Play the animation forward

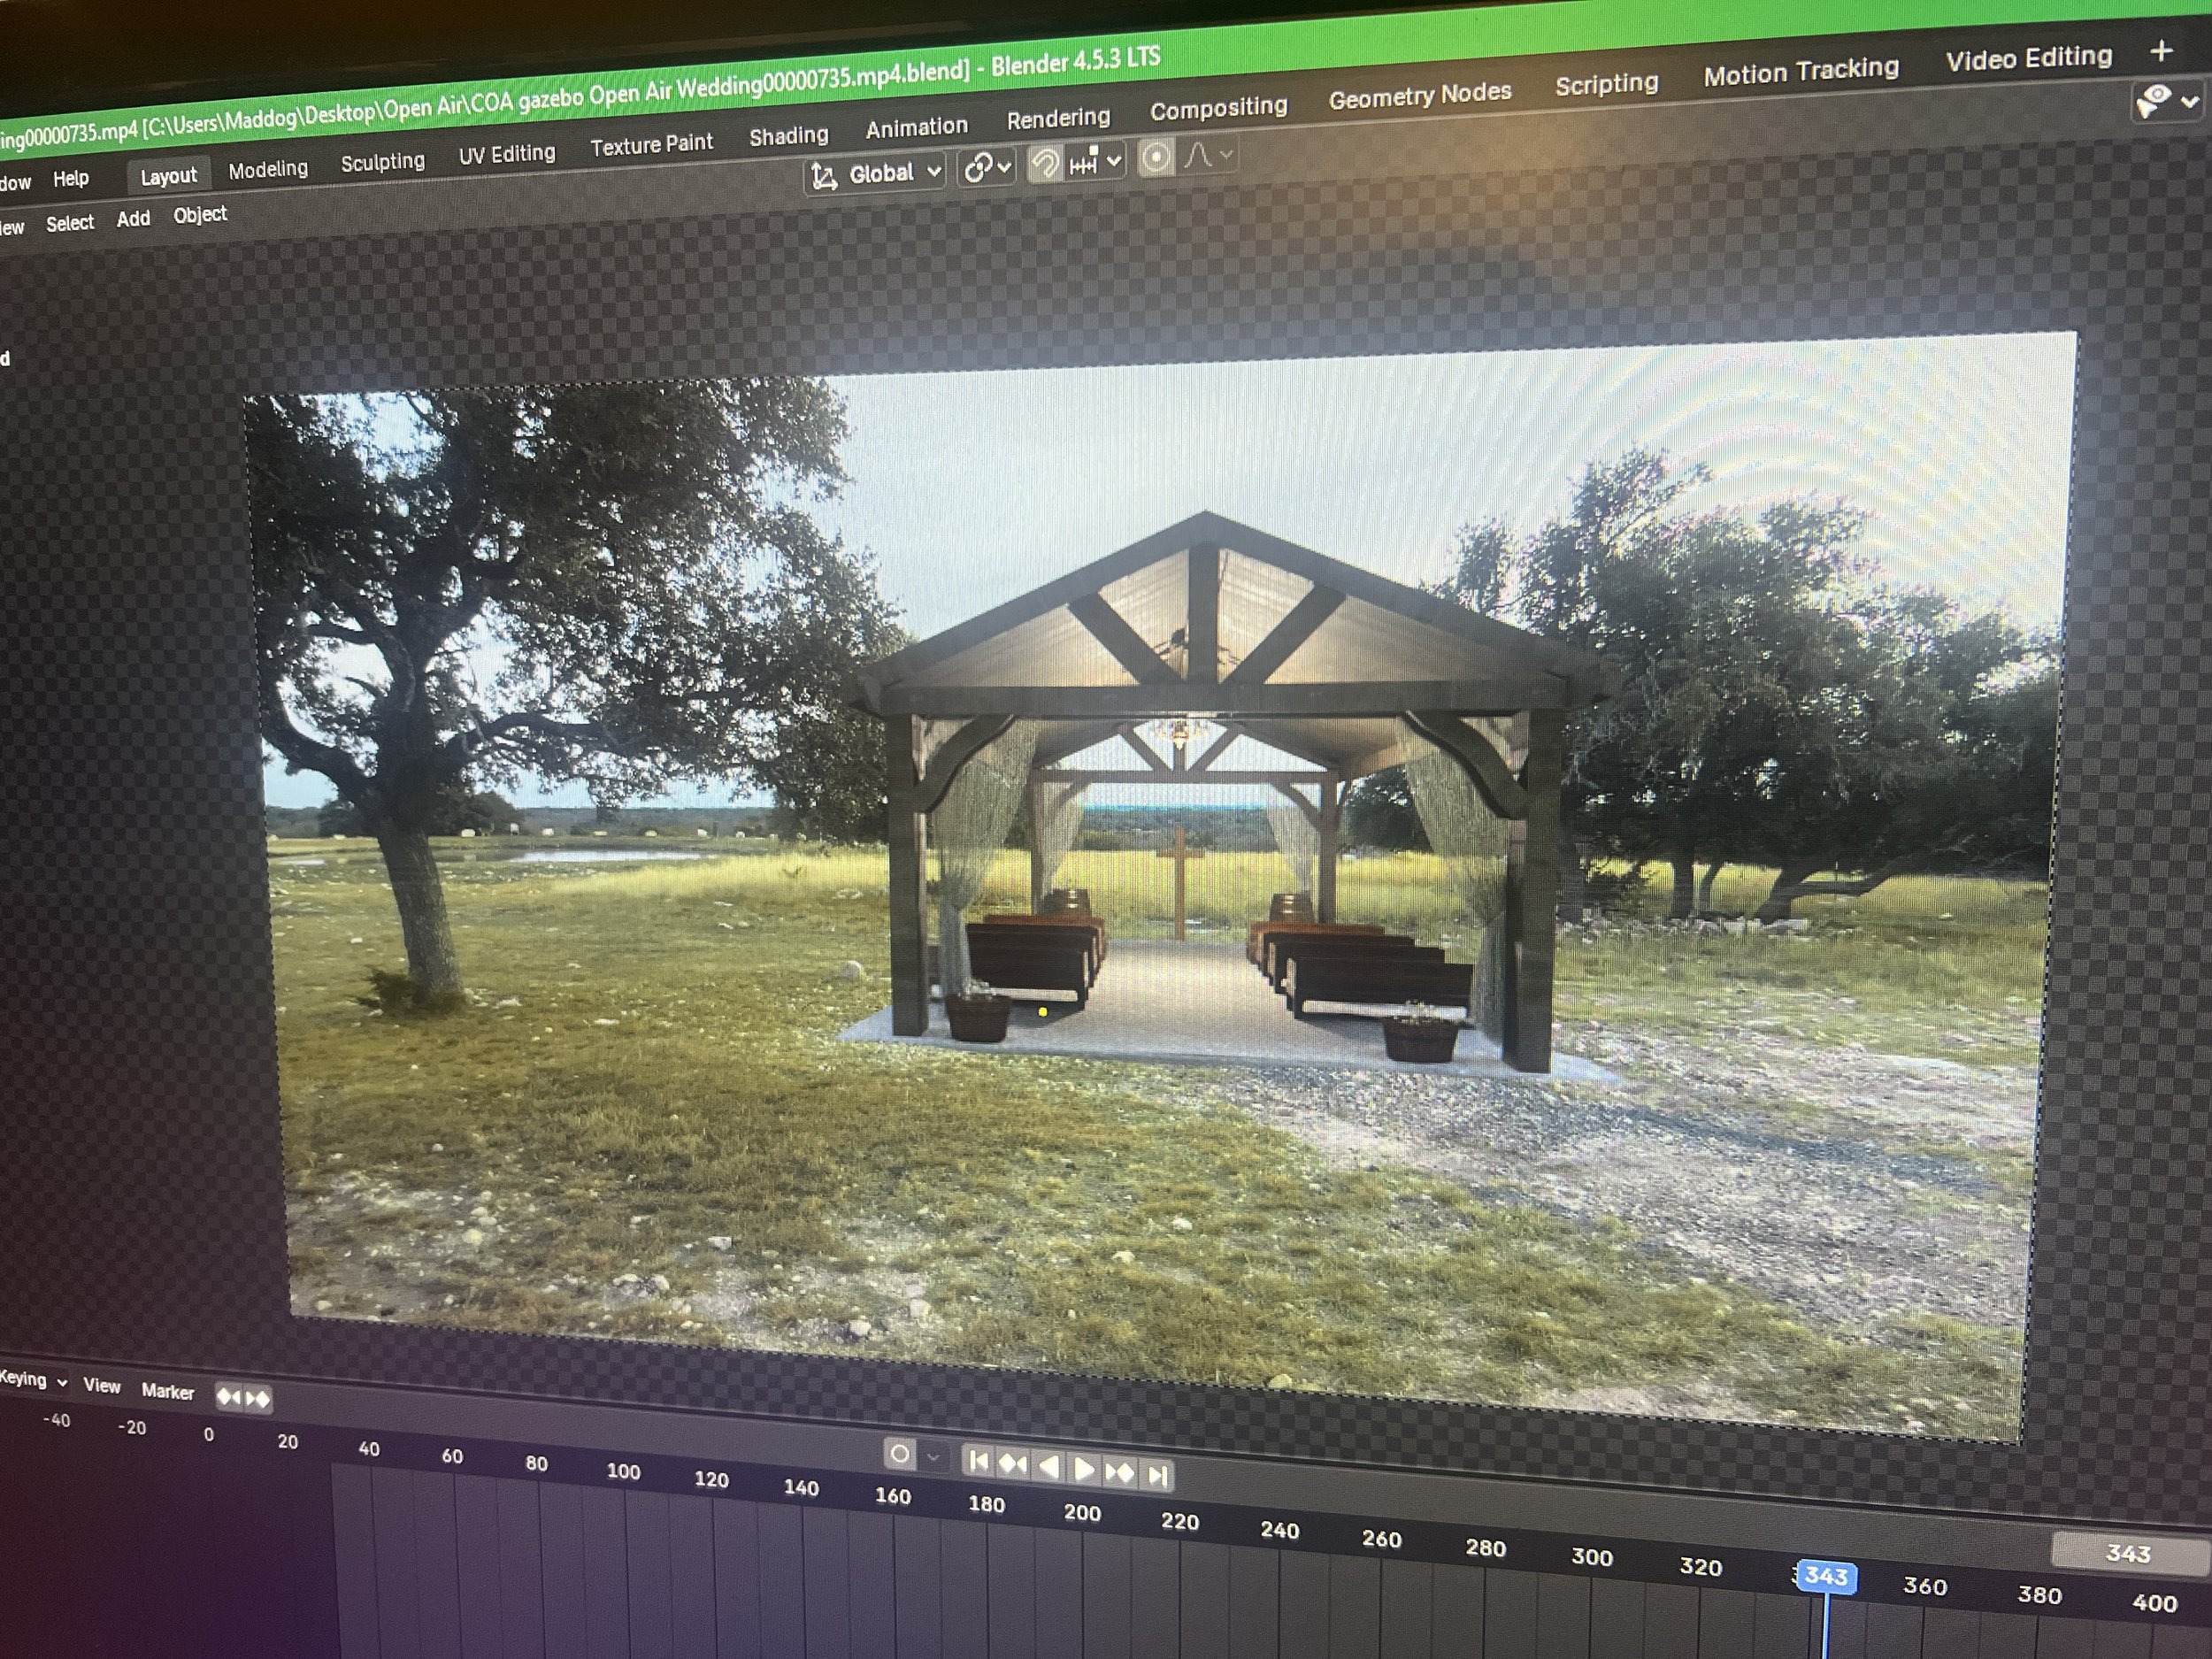click(1083, 1469)
